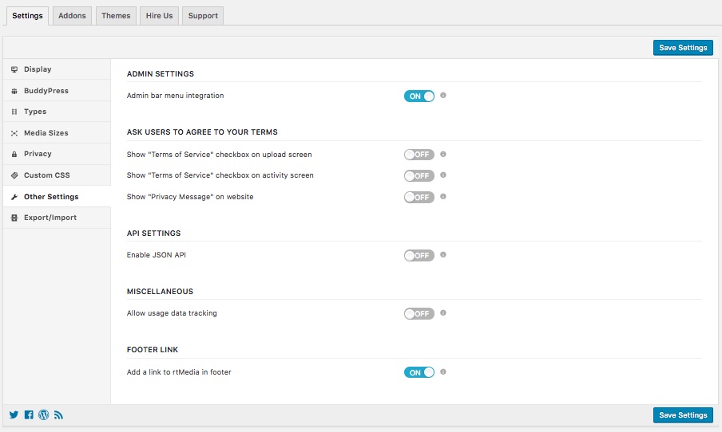Open the Themes tab
Image resolution: width=722 pixels, height=432 pixels.
pyautogui.click(x=116, y=16)
